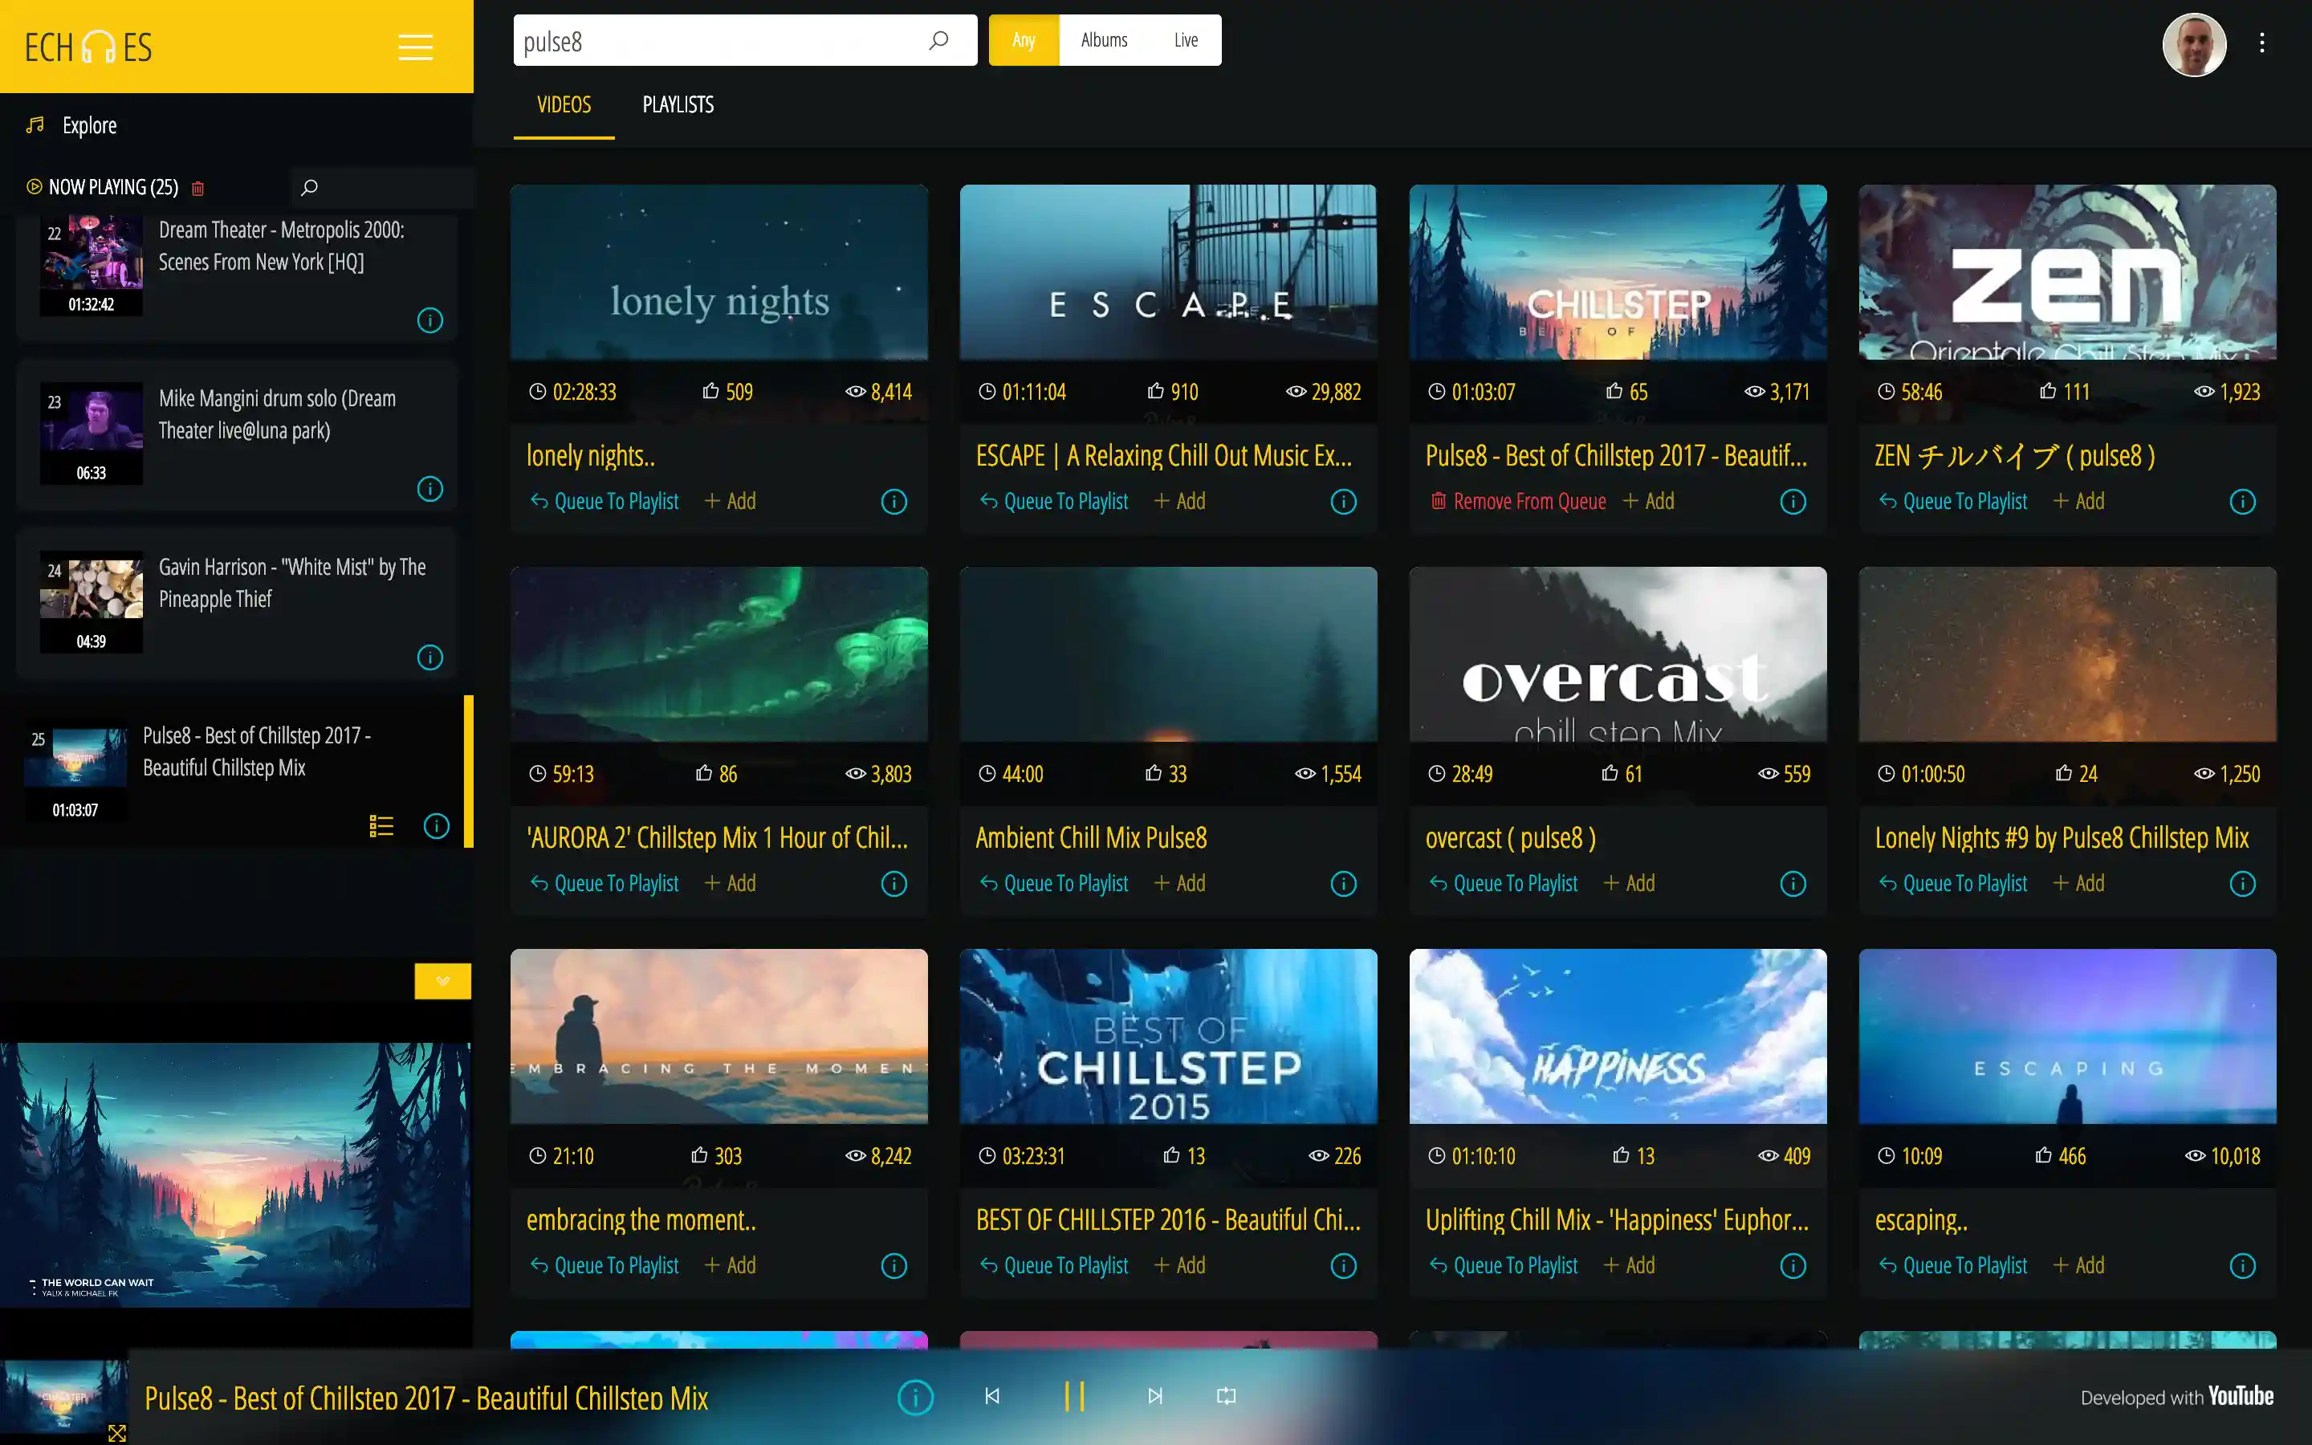Remove Pulse8 Best of Chillstep 2017 from queue
The height and width of the screenshot is (1445, 2312).
1518,502
